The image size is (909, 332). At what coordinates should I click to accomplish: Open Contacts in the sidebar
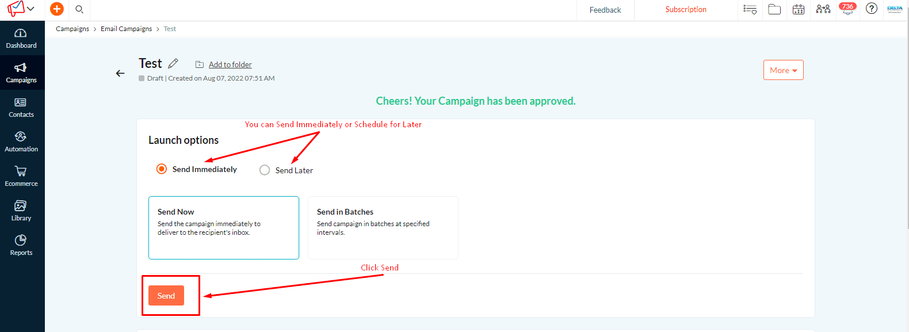coord(21,108)
